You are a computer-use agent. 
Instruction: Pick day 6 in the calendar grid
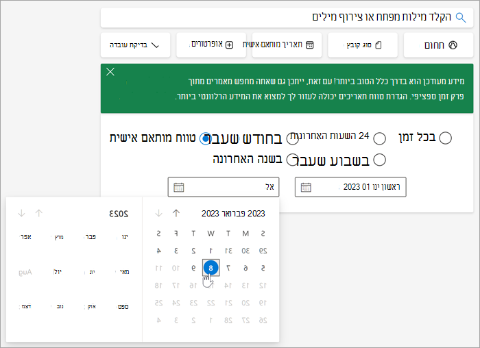click(x=245, y=268)
